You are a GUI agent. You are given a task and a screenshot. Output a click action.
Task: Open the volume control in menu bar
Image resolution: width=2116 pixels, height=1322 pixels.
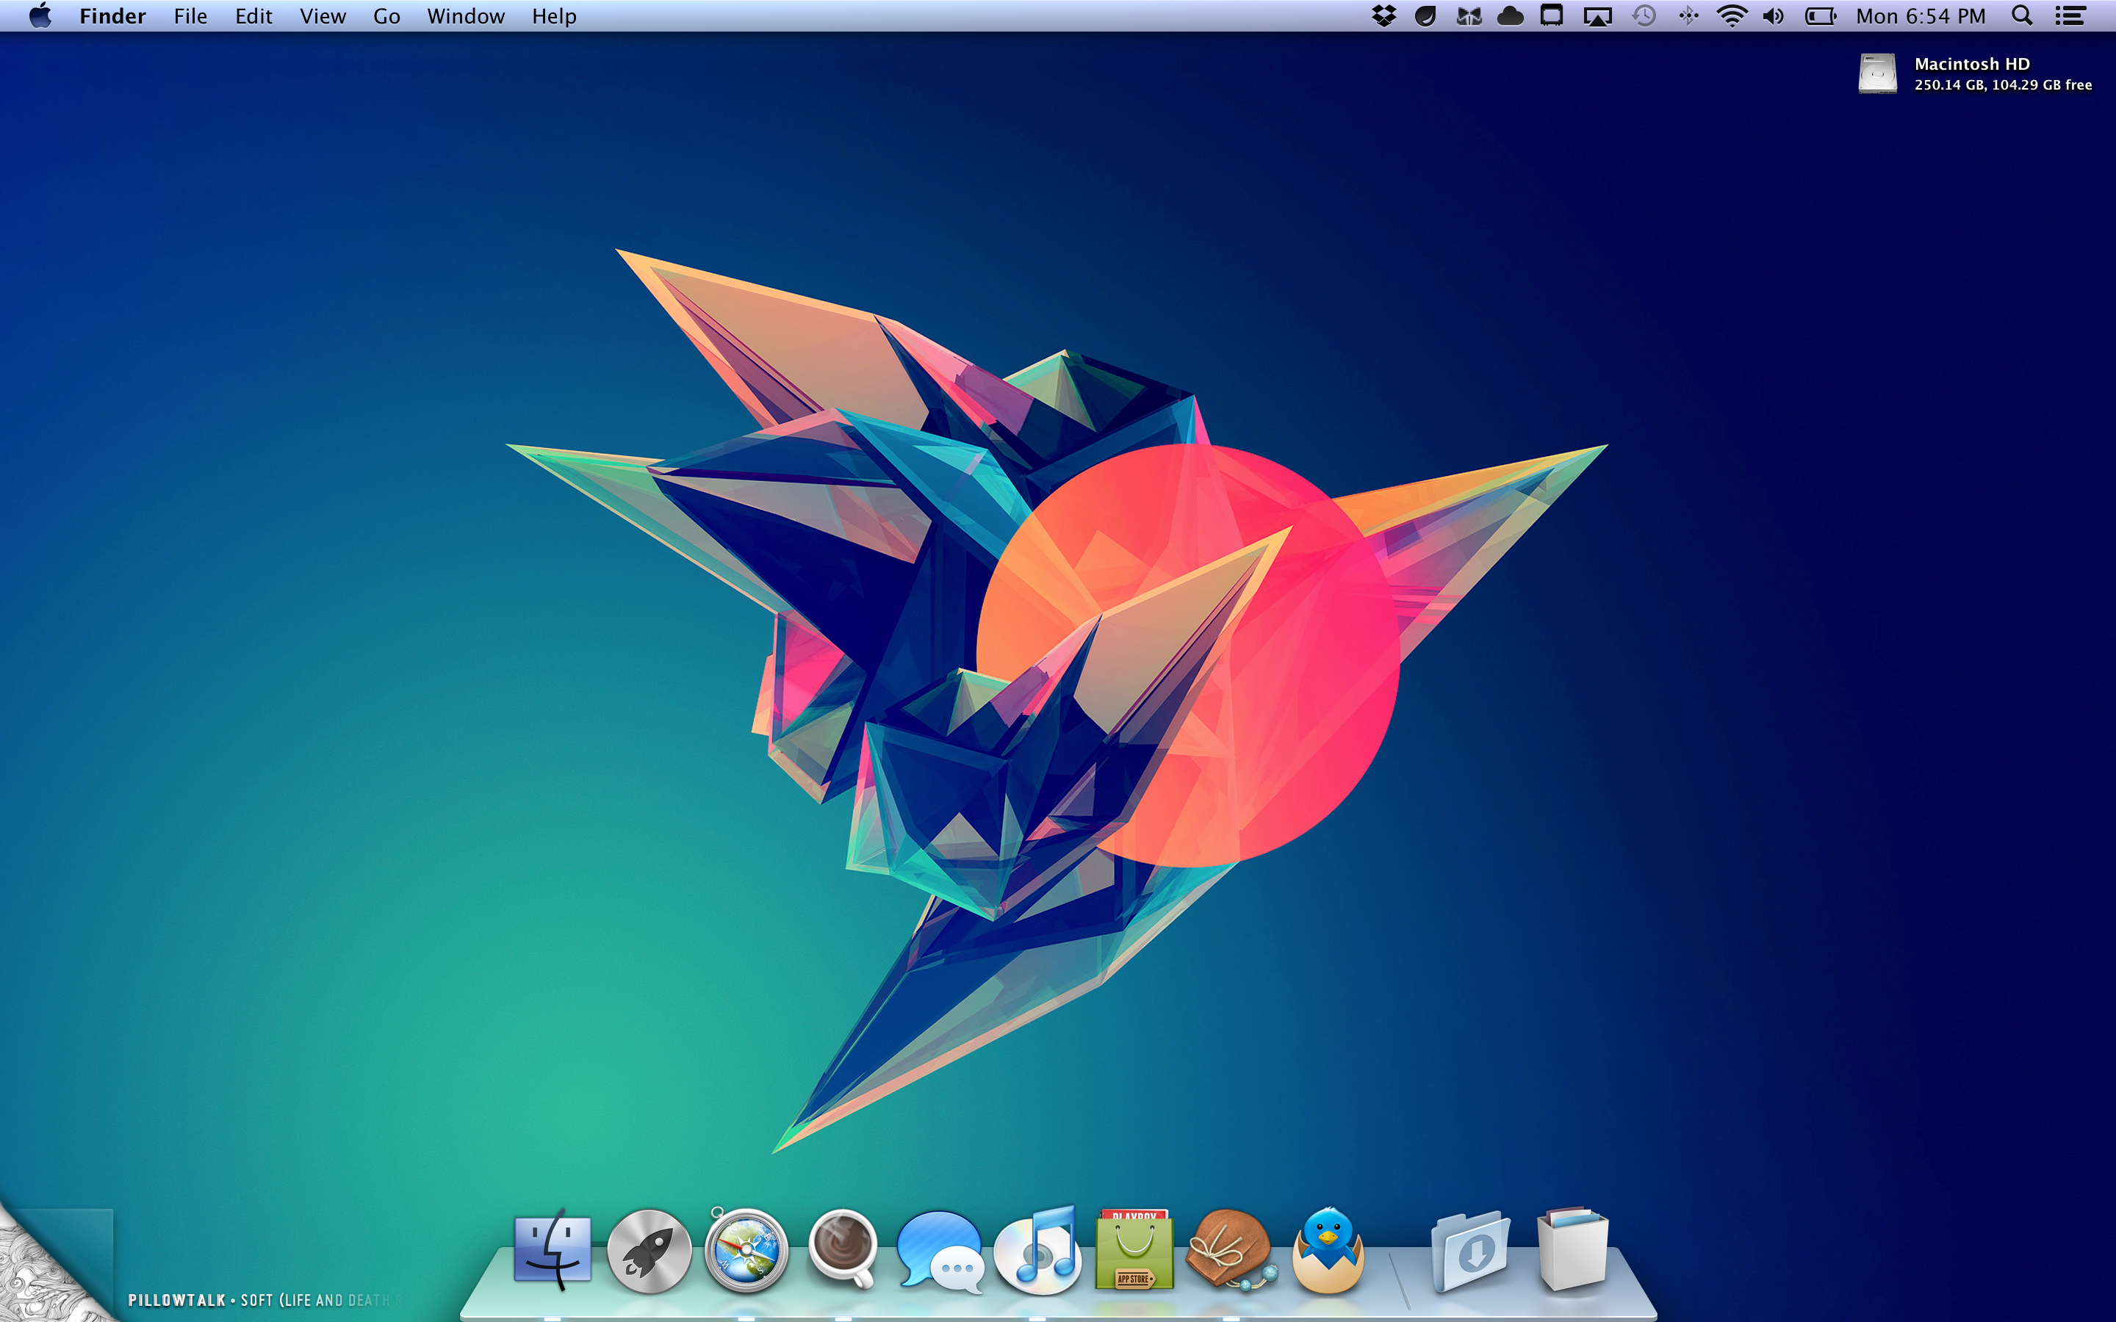[1773, 15]
